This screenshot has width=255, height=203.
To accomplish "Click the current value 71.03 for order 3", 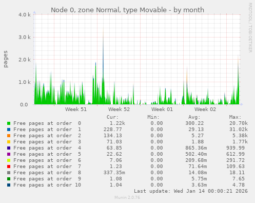I will pos(114,142).
